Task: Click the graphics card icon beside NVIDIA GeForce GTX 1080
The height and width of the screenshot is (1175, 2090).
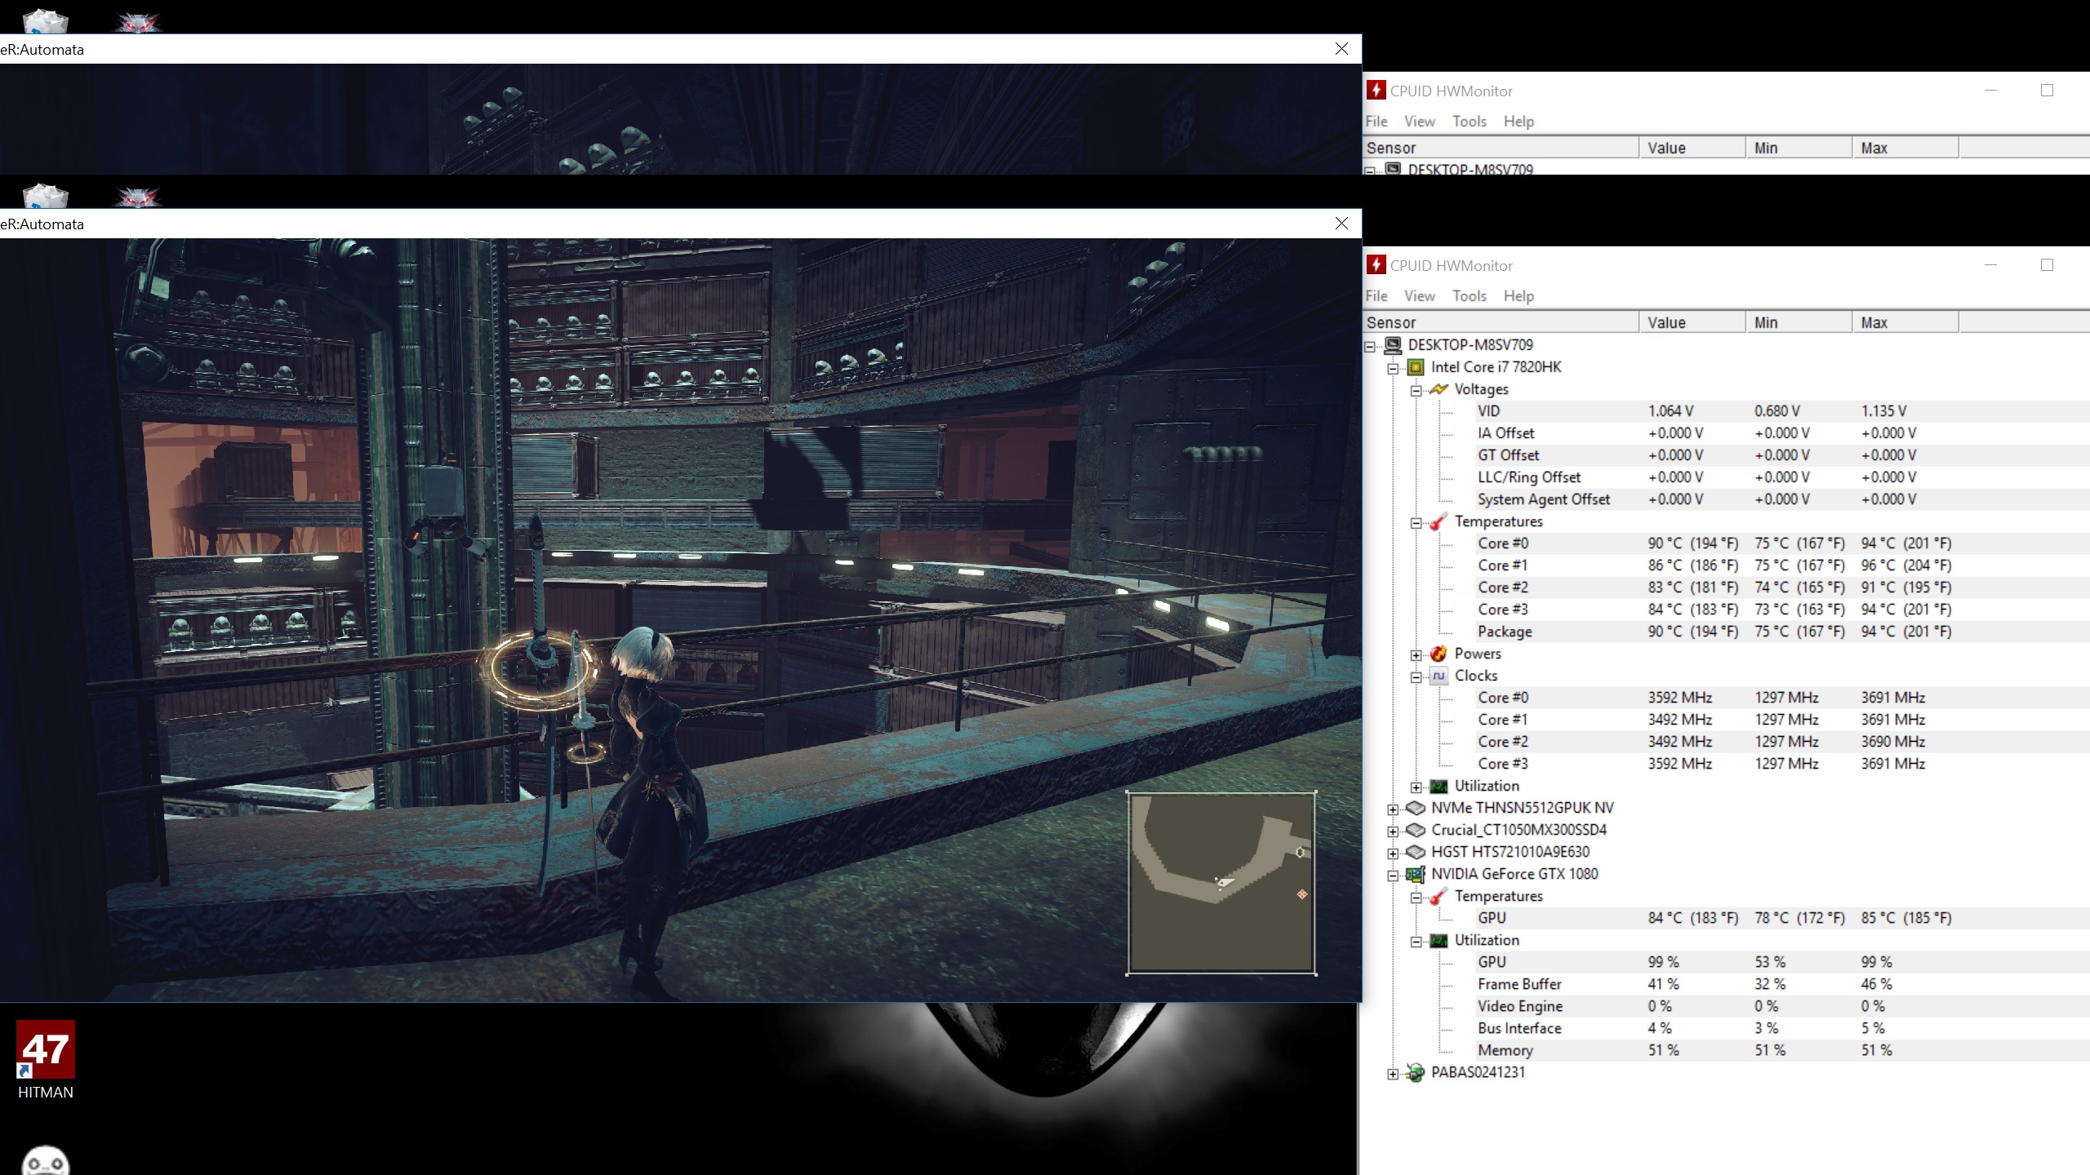Action: 1416,874
